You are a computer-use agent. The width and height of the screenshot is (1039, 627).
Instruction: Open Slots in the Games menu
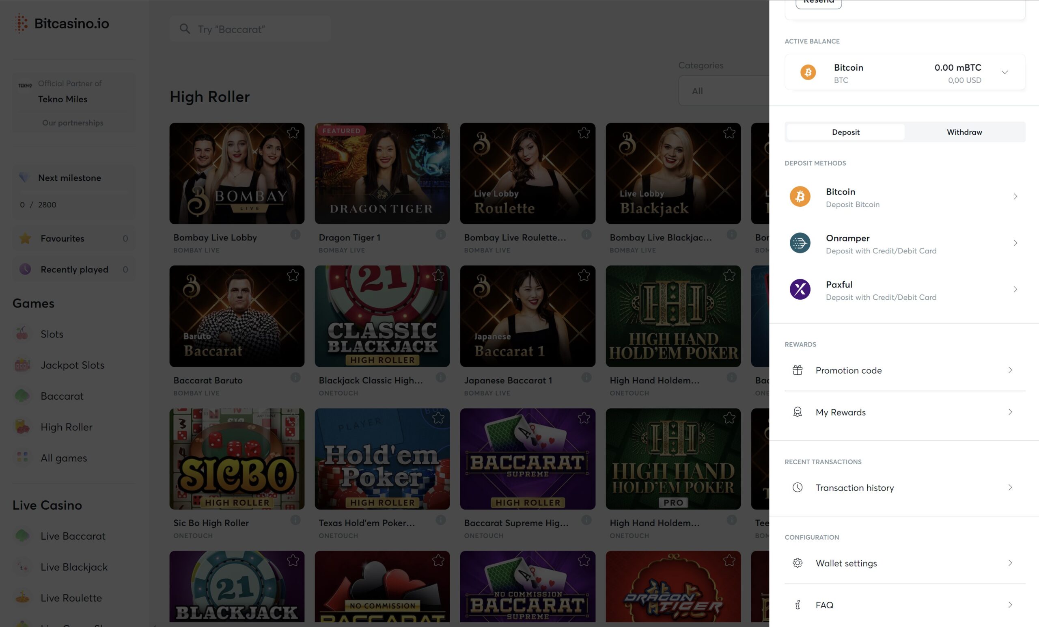[52, 334]
